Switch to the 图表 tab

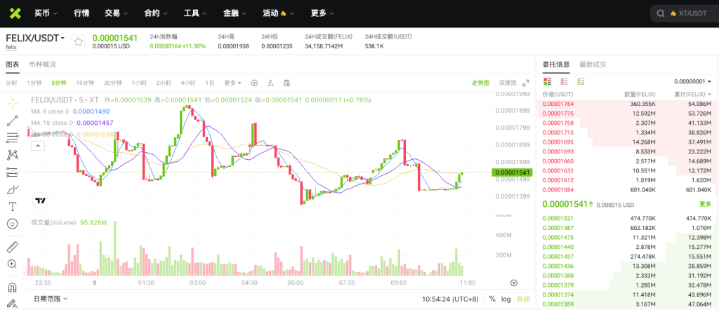[x=13, y=65]
